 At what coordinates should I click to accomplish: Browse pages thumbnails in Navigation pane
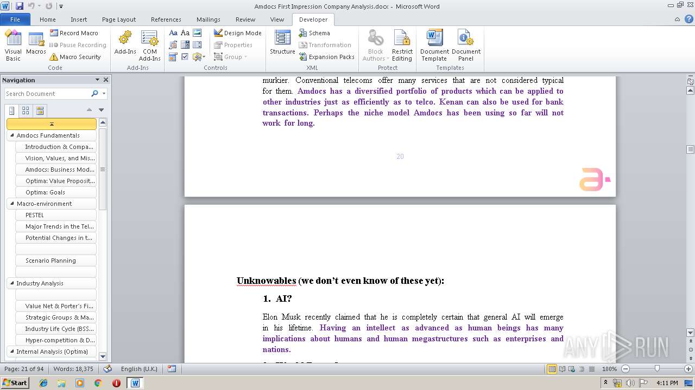[26, 110]
